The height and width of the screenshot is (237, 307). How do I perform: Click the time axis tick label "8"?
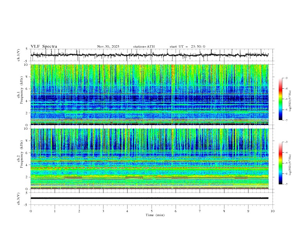click(224, 211)
